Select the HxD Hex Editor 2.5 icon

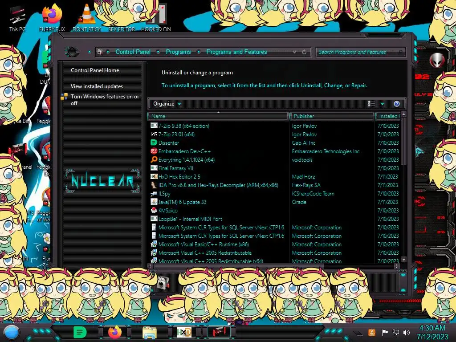[154, 176]
